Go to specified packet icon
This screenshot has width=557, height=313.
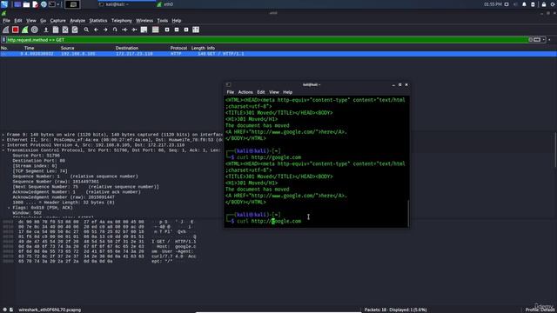115,30
